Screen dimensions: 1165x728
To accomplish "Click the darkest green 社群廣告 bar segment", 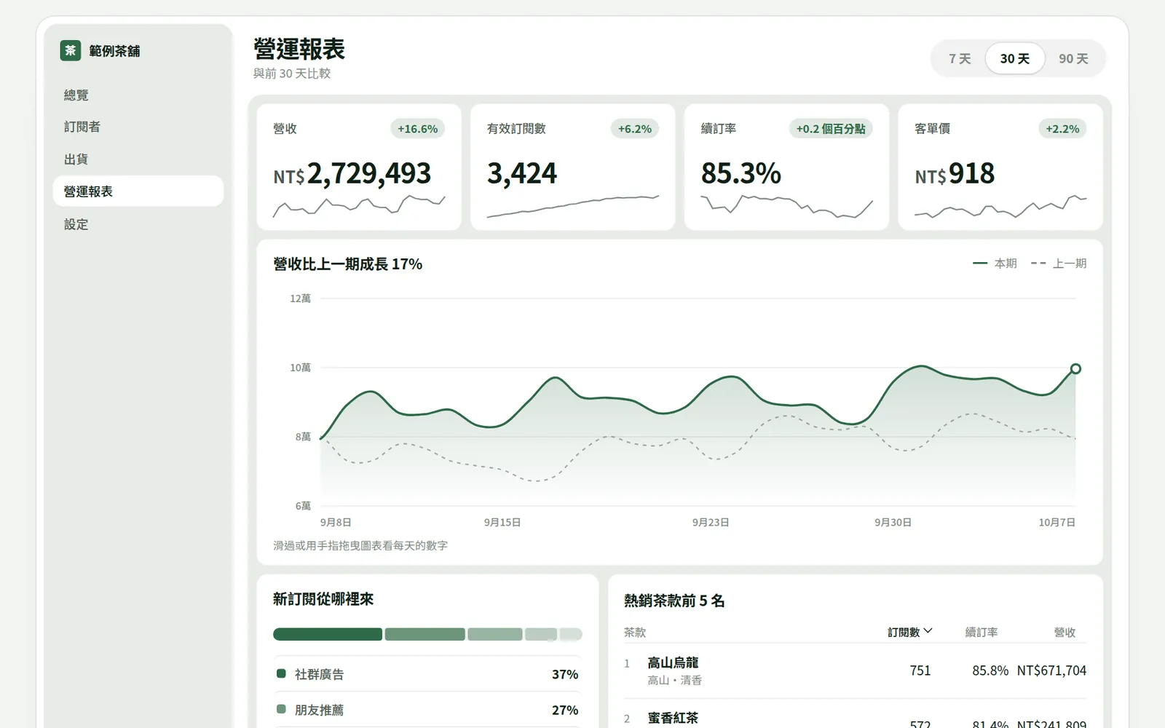I will coord(328,634).
